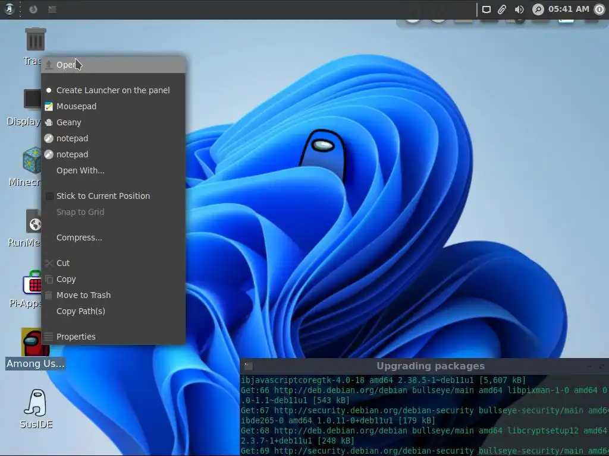The width and height of the screenshot is (609, 456).
Task: Select the Minecraft cube desktop icon
Action: (32, 160)
